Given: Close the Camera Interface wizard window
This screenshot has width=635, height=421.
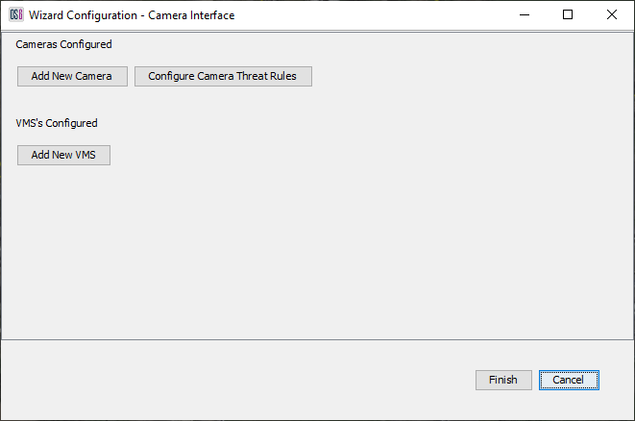Looking at the screenshot, I should (x=612, y=15).
